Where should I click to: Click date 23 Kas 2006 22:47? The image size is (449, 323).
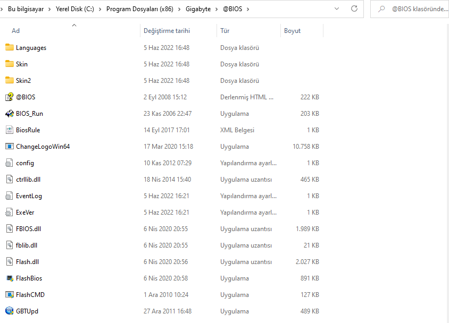point(168,114)
